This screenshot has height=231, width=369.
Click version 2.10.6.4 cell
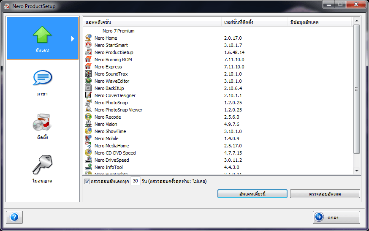pyautogui.click(x=233, y=88)
